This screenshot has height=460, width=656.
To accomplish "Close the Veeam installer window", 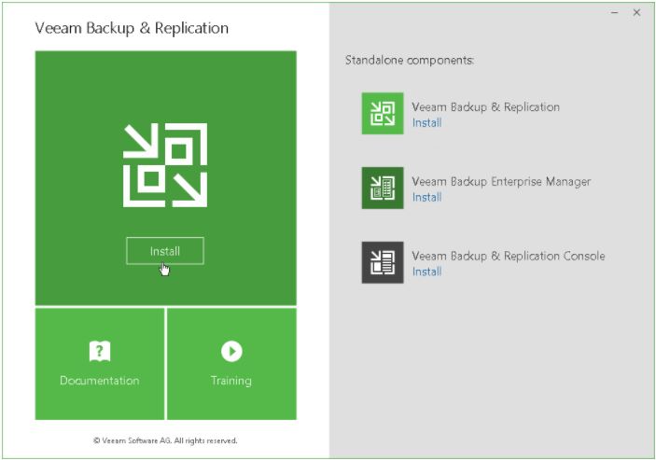I will pos(636,13).
